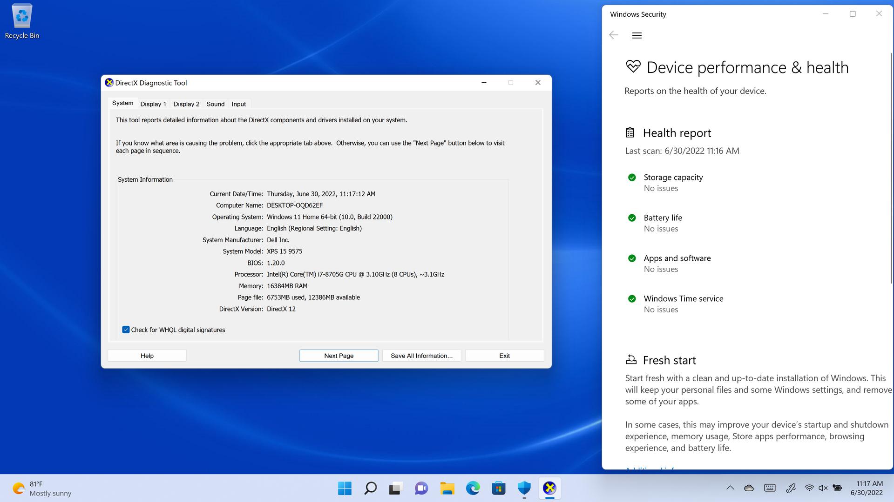Select Windows Time service health item
The image size is (894, 502).
[684, 304]
